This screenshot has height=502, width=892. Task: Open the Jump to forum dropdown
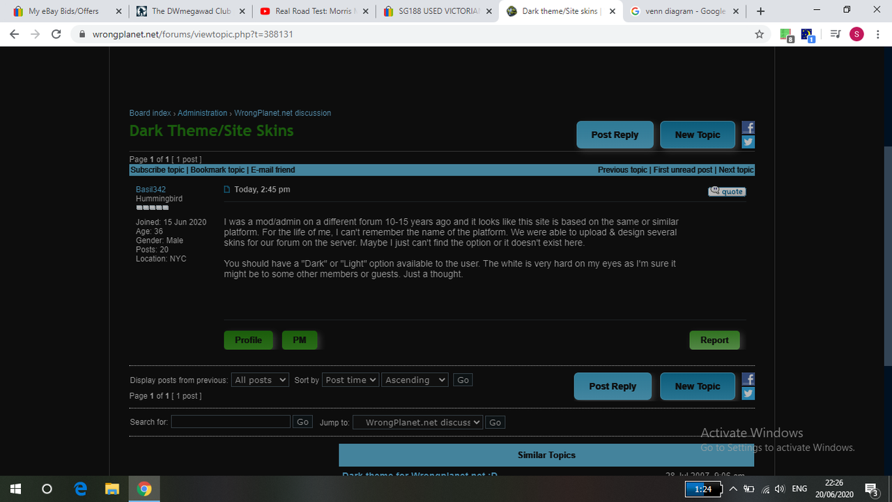pyautogui.click(x=417, y=422)
